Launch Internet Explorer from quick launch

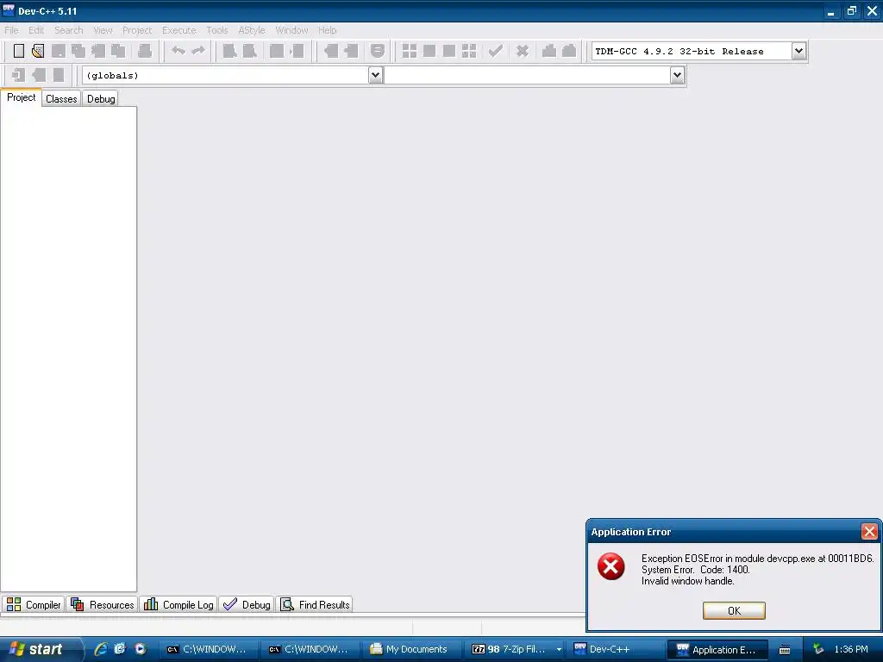[x=101, y=649]
